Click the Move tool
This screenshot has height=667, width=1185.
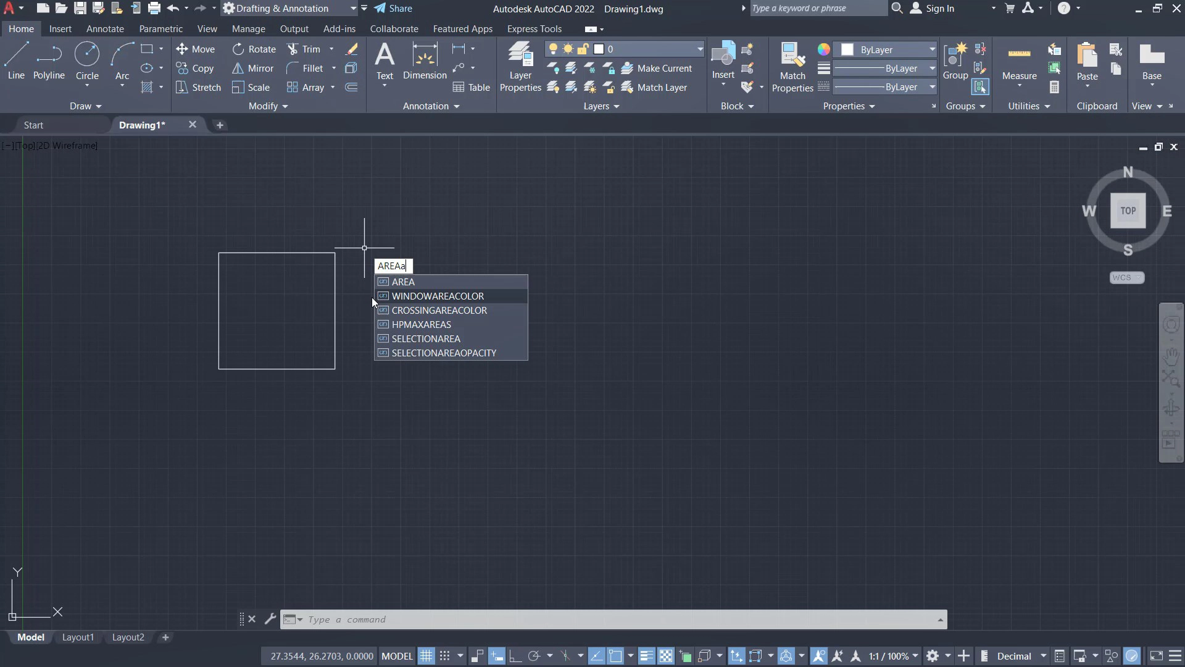[196, 49]
